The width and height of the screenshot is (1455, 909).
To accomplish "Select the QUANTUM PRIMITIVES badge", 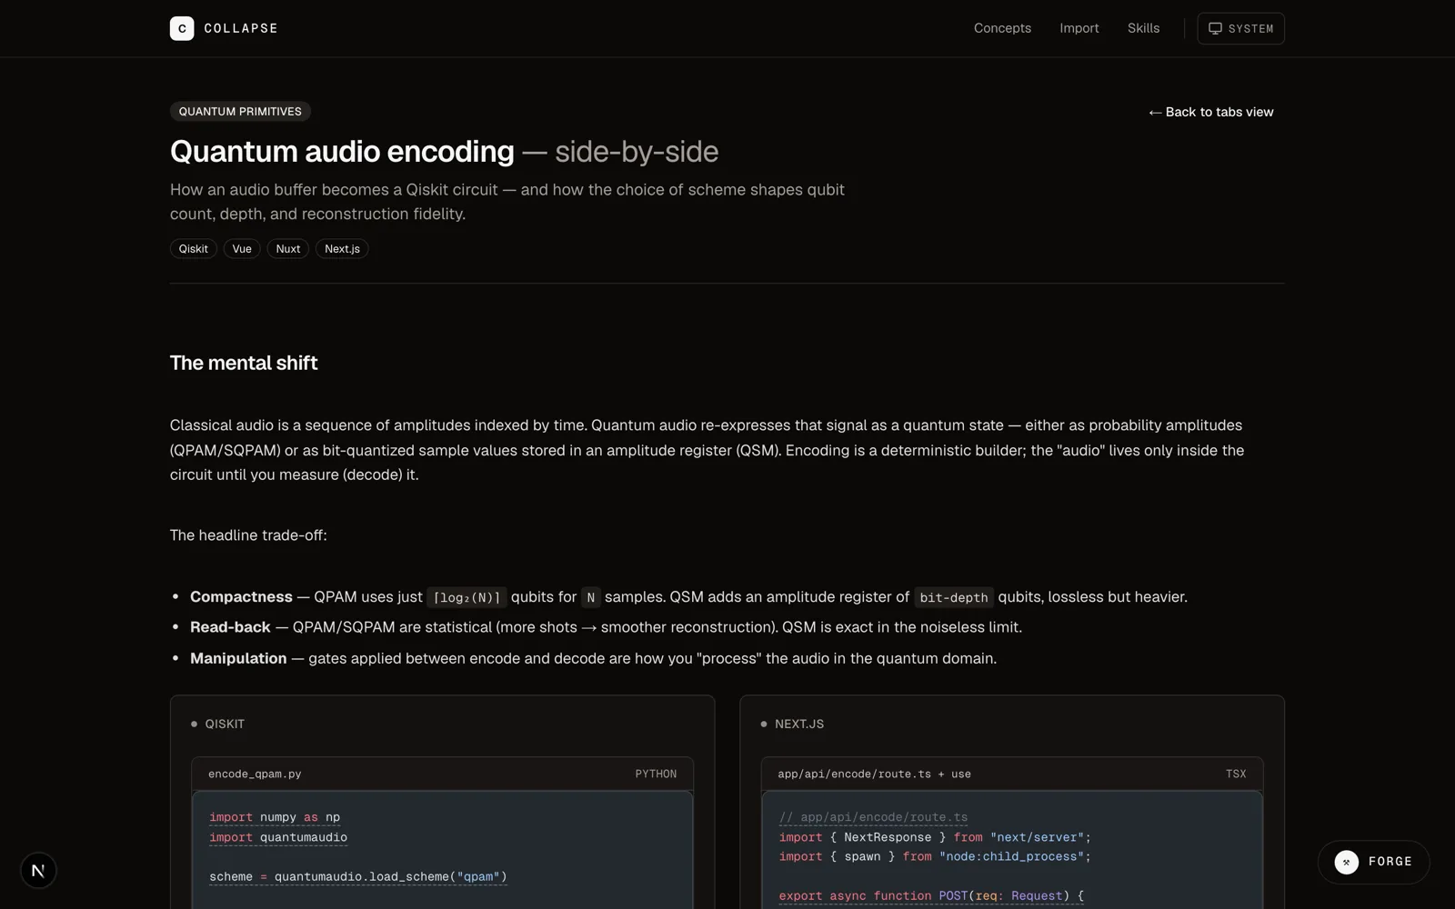I will point(240,111).
